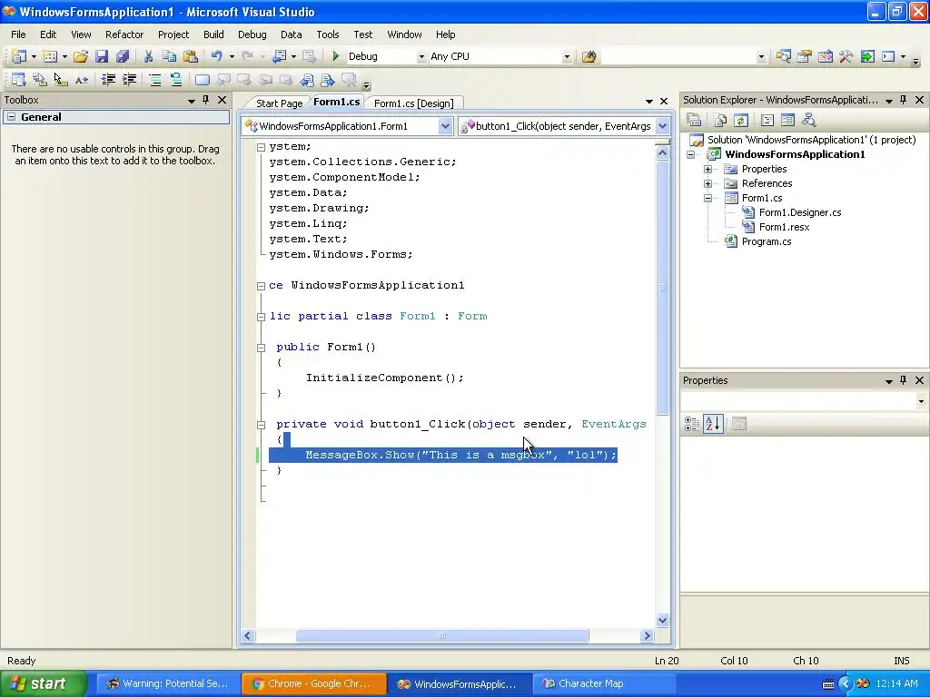Open the Tools menu

[327, 34]
